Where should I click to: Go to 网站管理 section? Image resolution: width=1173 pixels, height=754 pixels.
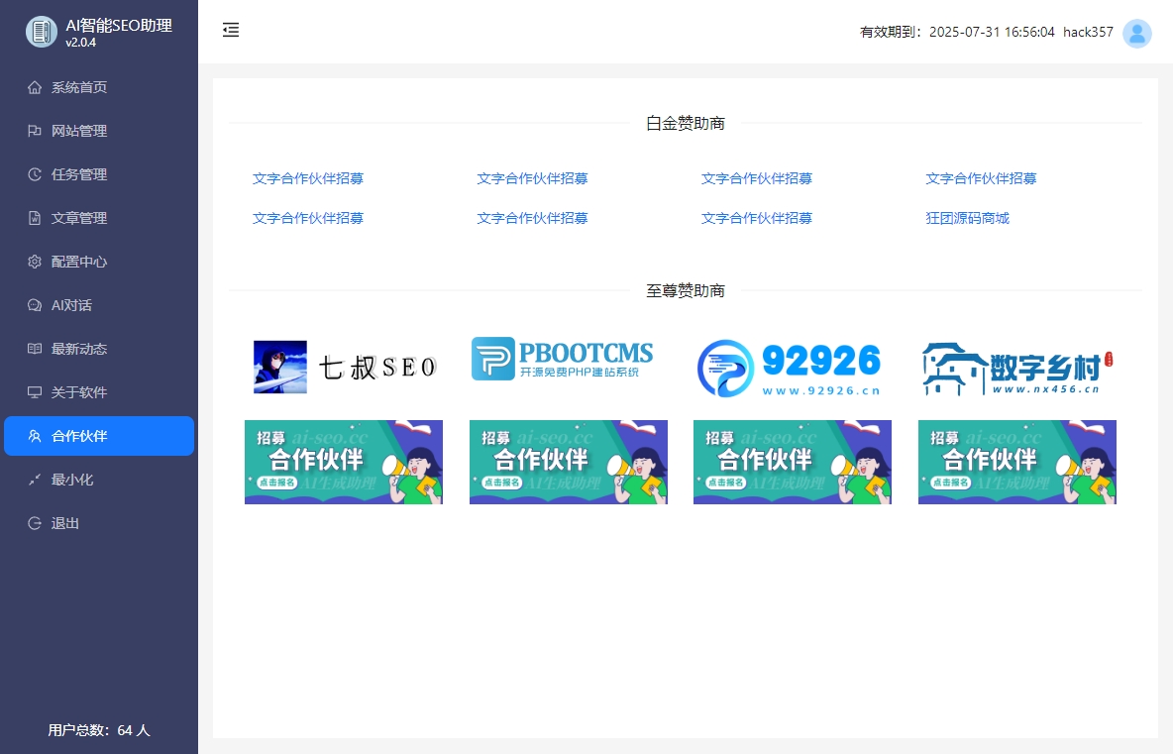[99, 131]
